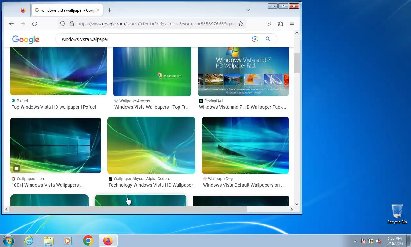
Task: Click the vertical scrollbar thumb
Action: pos(297,63)
